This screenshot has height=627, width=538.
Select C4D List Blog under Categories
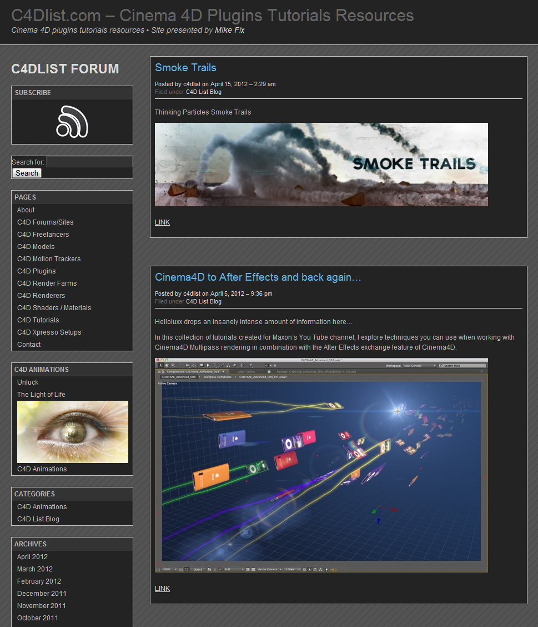coord(38,519)
